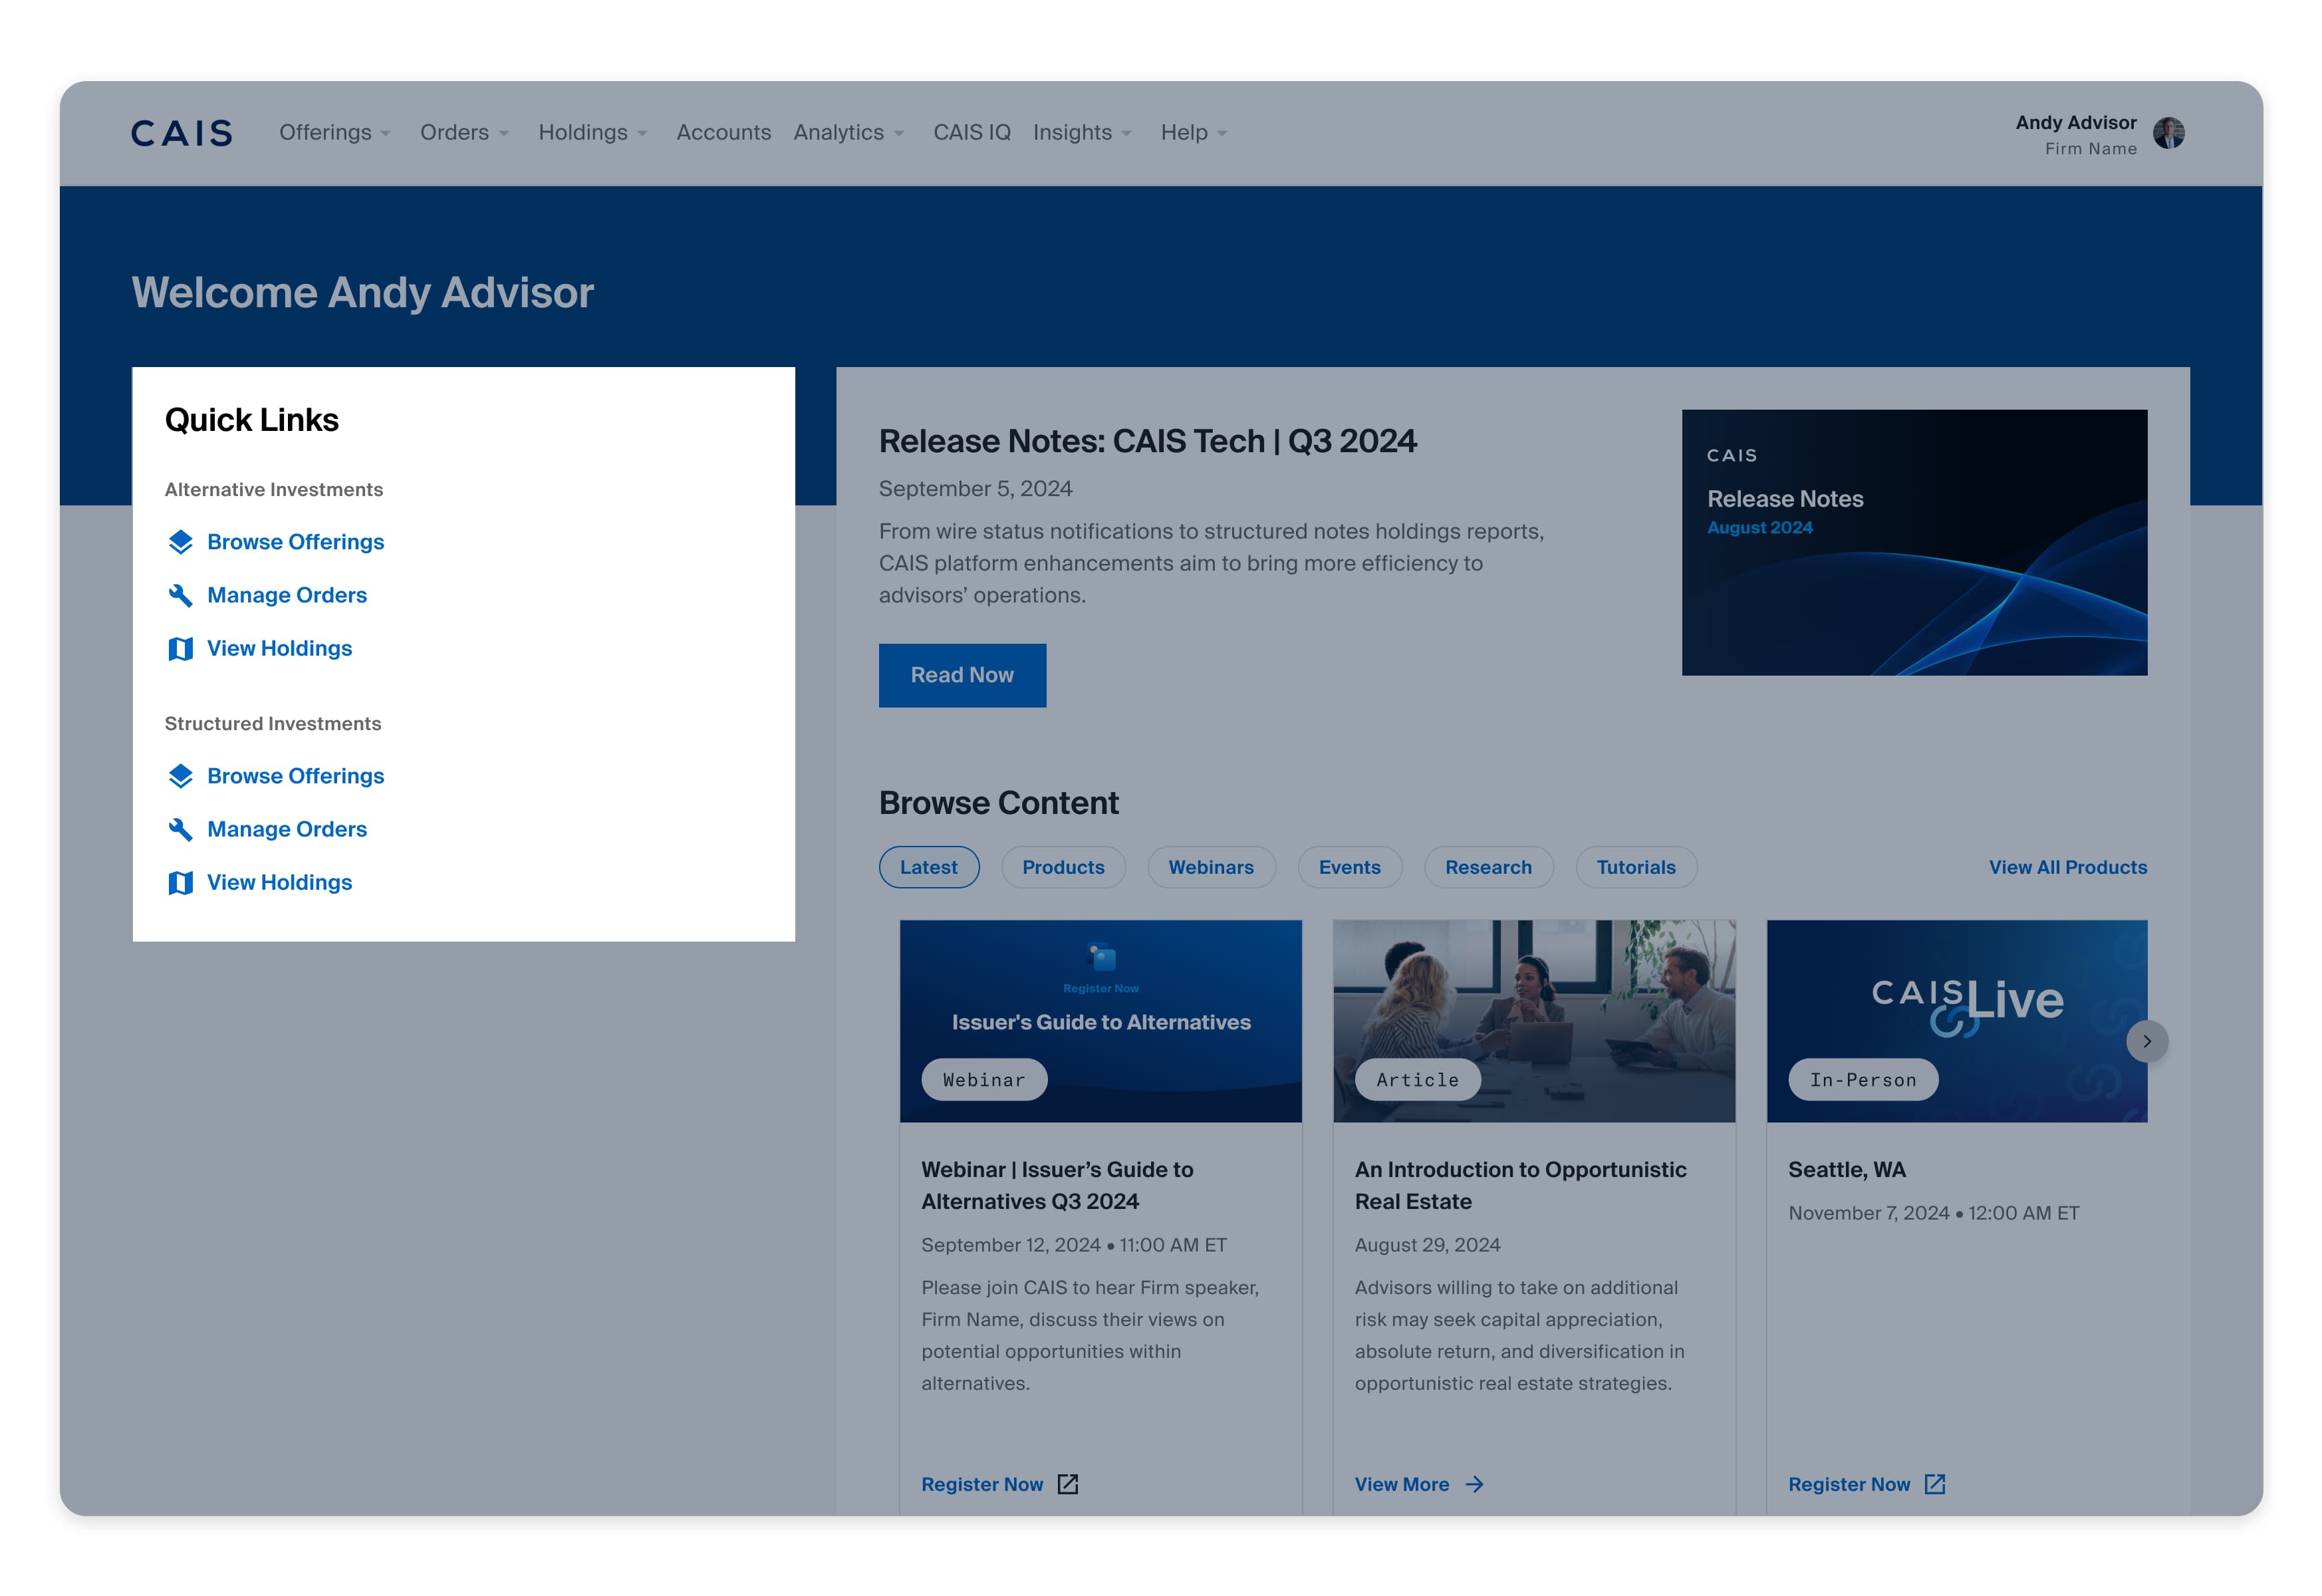The height and width of the screenshot is (1596, 2322).
Task: Click An Introduction to Opportunistic Real Estate title
Action: point(1520,1185)
